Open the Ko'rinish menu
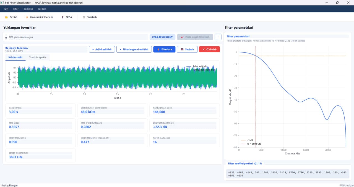 coord(28,9)
